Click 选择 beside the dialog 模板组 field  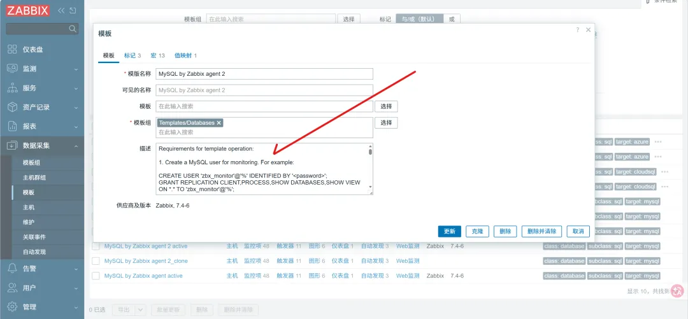pos(386,122)
